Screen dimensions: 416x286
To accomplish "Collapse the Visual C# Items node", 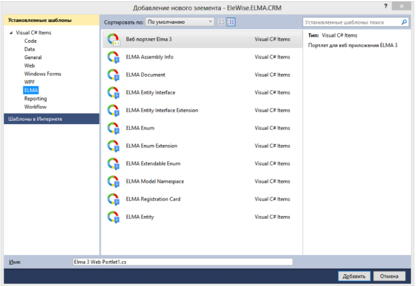I will coord(11,33).
